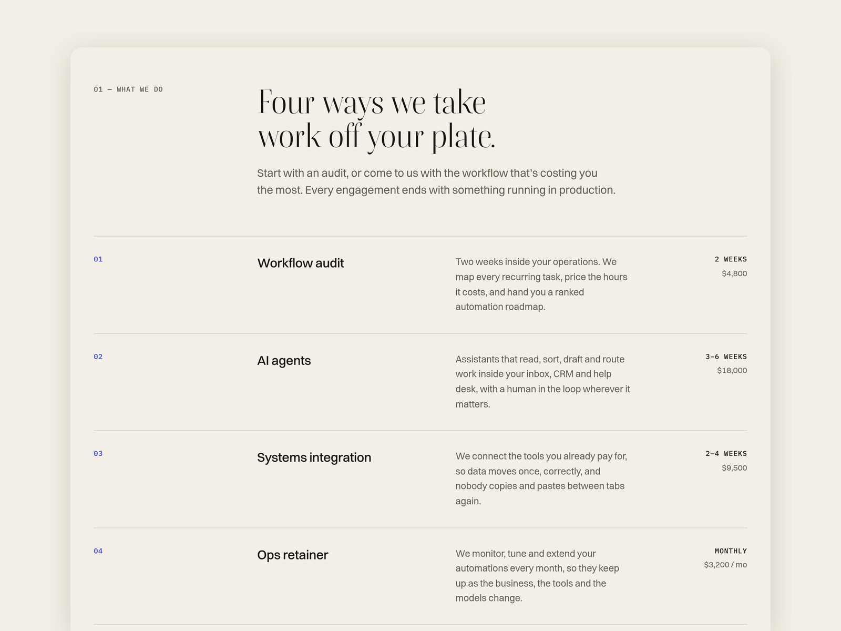Viewport: 841px width, 631px height.
Task: Click the blue 03 row number
Action: [x=98, y=453]
